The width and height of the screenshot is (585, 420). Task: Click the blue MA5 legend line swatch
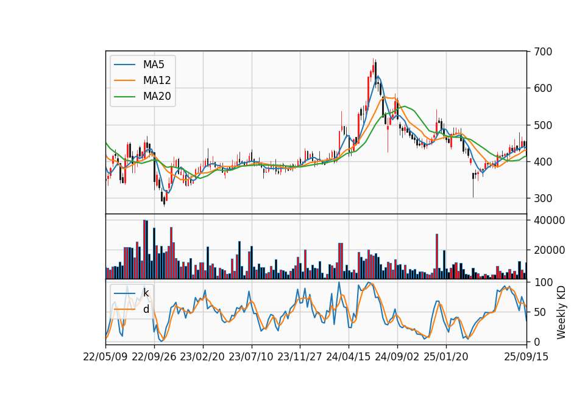124,65
